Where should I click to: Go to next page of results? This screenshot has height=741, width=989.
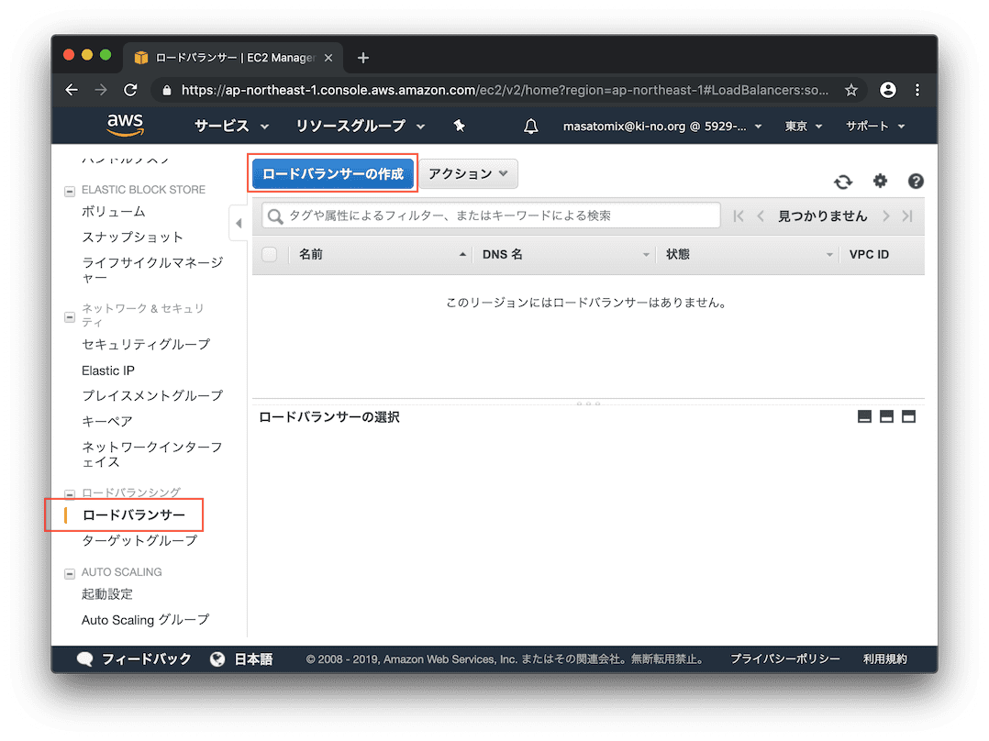[x=886, y=216]
